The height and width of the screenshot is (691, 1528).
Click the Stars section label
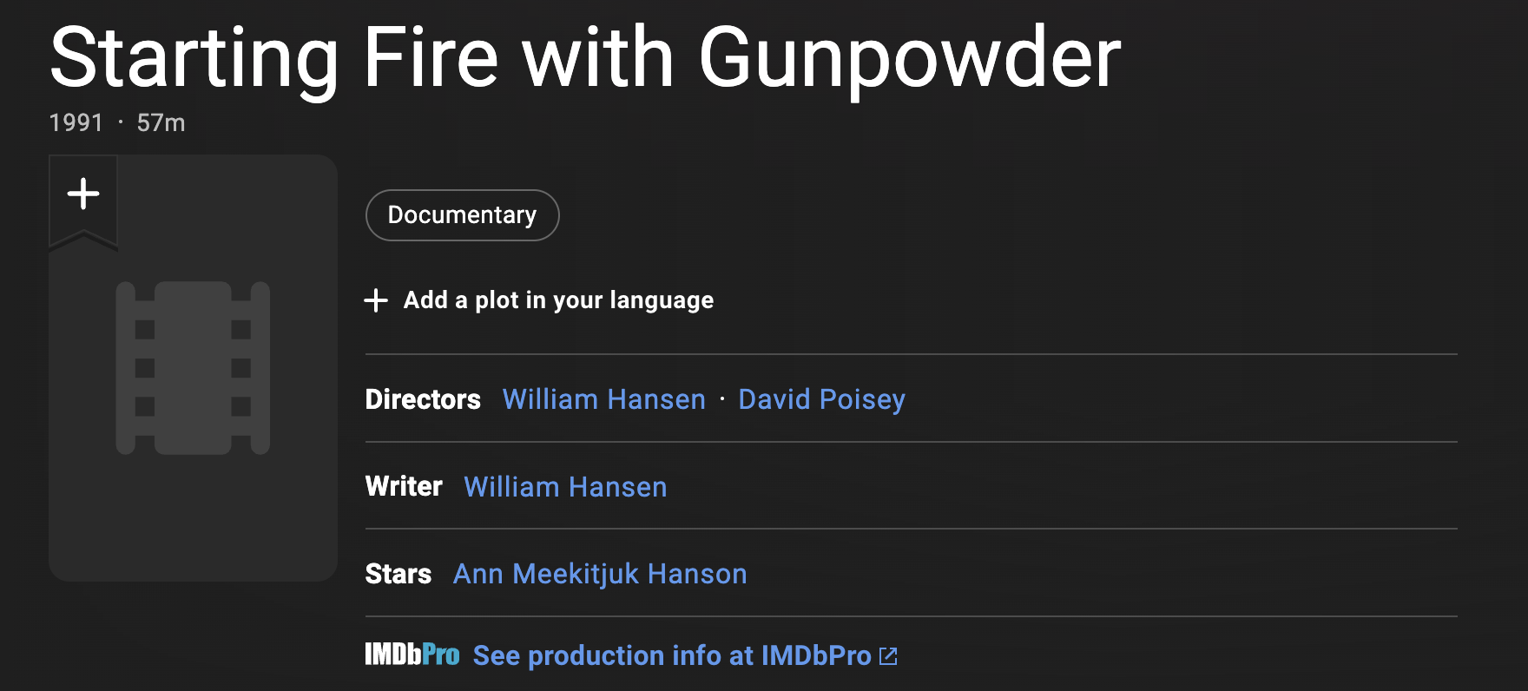pos(398,574)
